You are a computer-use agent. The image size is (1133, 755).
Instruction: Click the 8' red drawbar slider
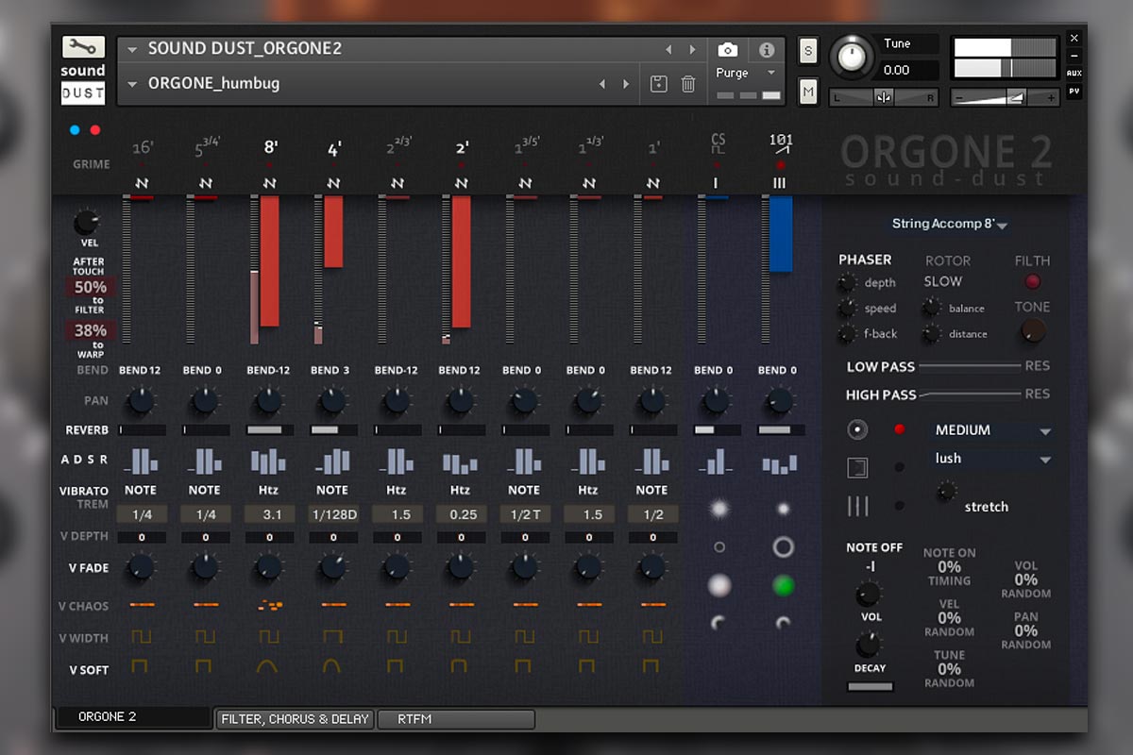[x=269, y=261]
